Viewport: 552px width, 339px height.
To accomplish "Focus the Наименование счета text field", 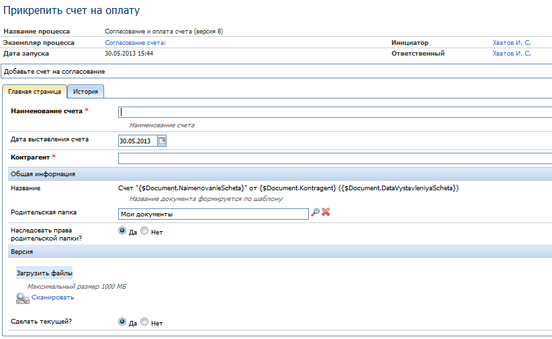I will (334, 112).
